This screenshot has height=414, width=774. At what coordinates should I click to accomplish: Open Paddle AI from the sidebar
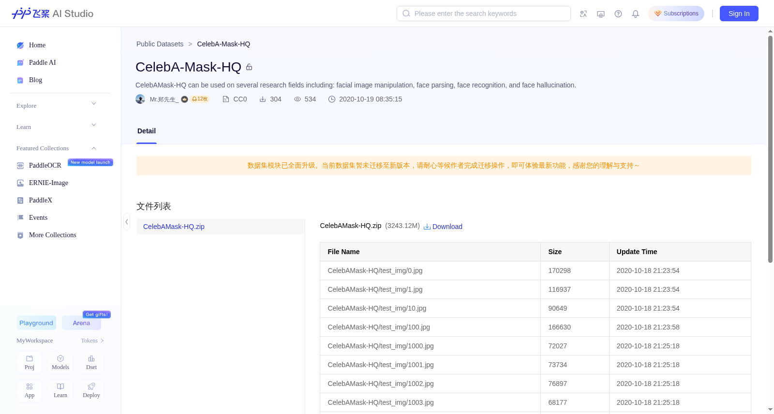click(x=43, y=63)
